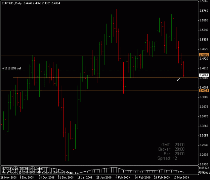Click the 2.3675 price scale label
Image resolution: width=210 pixels, height=180 pixels.
204,107
